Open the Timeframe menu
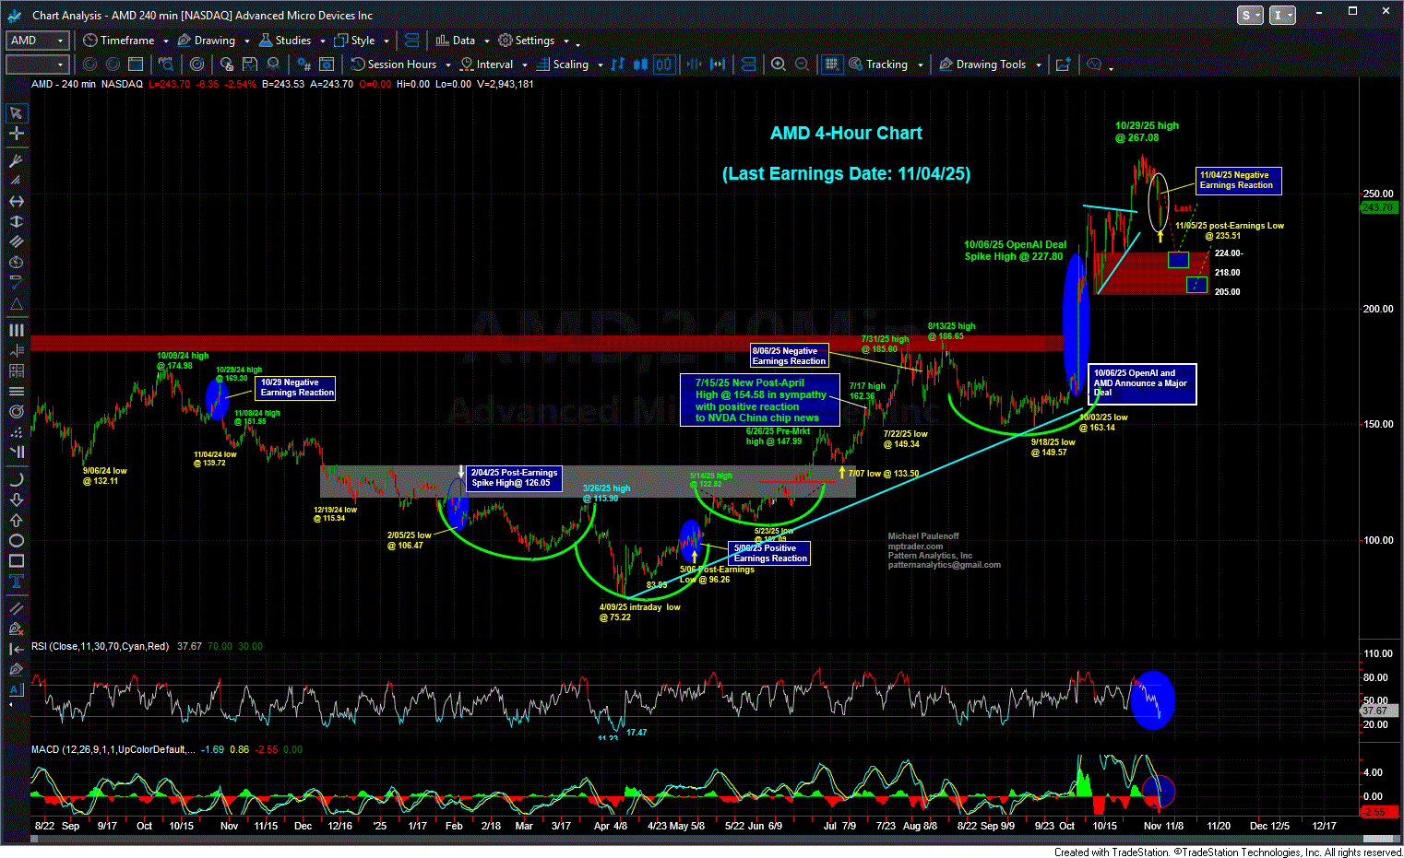This screenshot has height=858, width=1404. pos(126,41)
